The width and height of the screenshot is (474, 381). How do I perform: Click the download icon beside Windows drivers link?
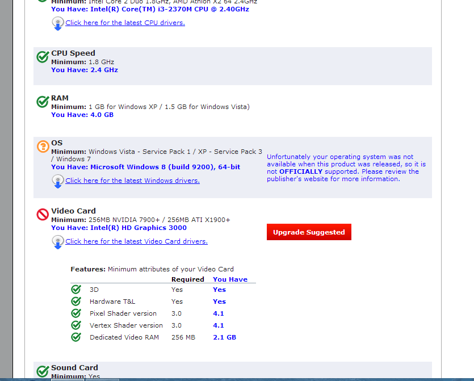(x=57, y=181)
